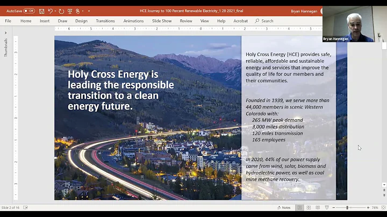
Task: Start Slide Show icon in status bar
Action: 327,208
